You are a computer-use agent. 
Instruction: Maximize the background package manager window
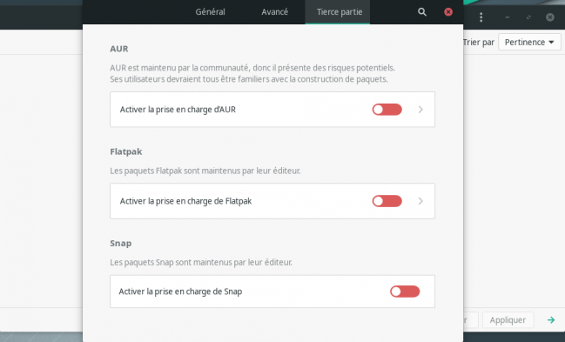point(528,17)
